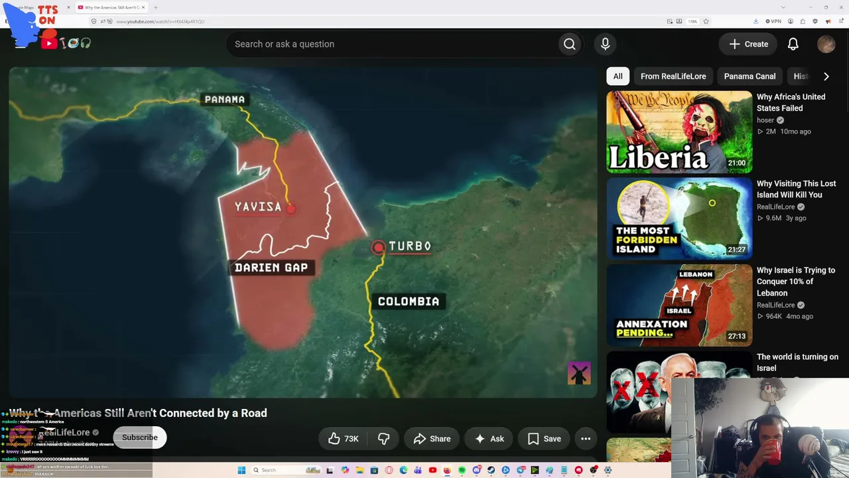Open "Why Israel is Trying to Conquer" title
This screenshot has height=478, width=849.
[796, 281]
